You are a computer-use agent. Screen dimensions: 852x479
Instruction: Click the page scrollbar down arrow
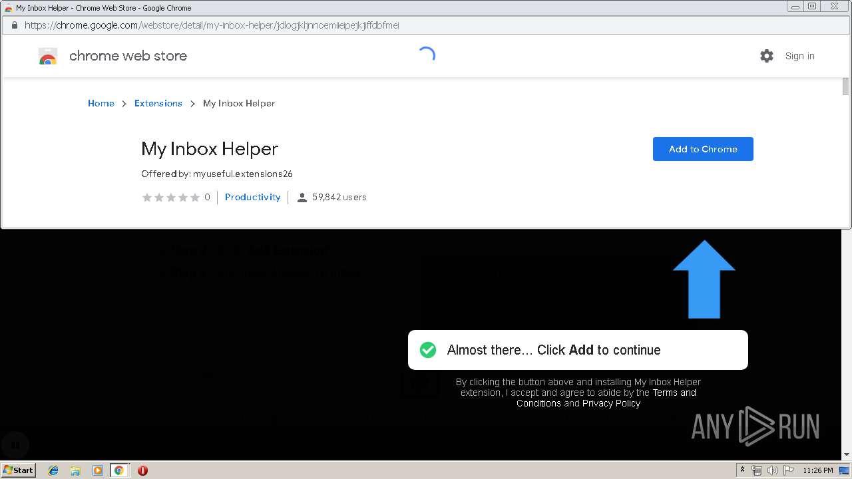tap(846, 454)
